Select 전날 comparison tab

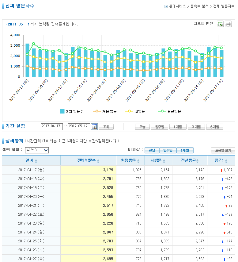click(x=152, y=150)
